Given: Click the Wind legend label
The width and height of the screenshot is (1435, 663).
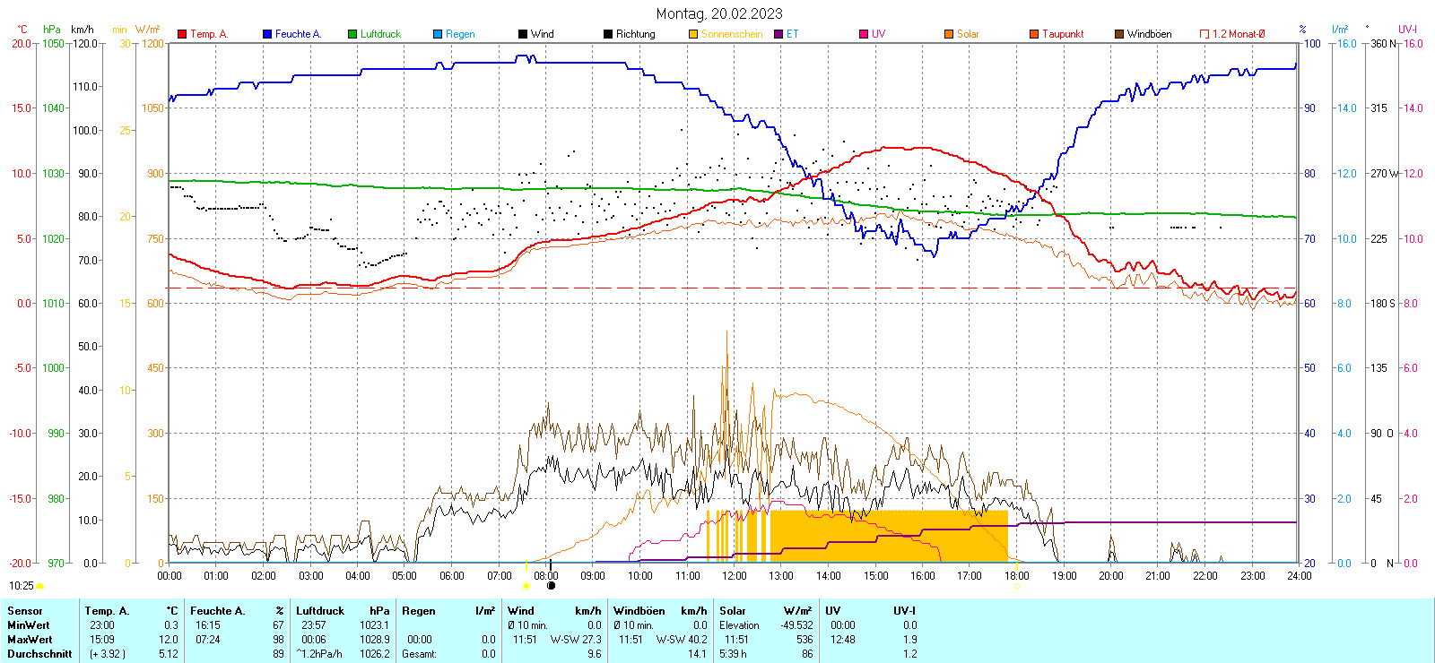Looking at the screenshot, I should (x=542, y=34).
